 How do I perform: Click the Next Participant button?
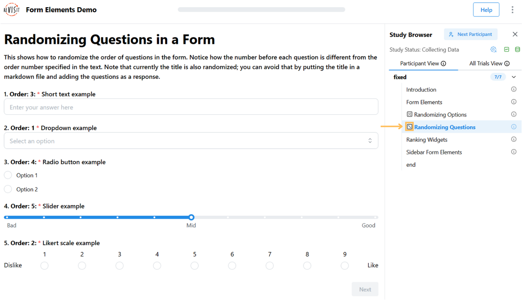[x=471, y=34]
